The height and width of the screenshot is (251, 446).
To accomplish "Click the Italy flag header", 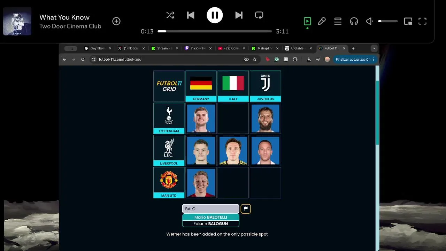I will click(233, 86).
